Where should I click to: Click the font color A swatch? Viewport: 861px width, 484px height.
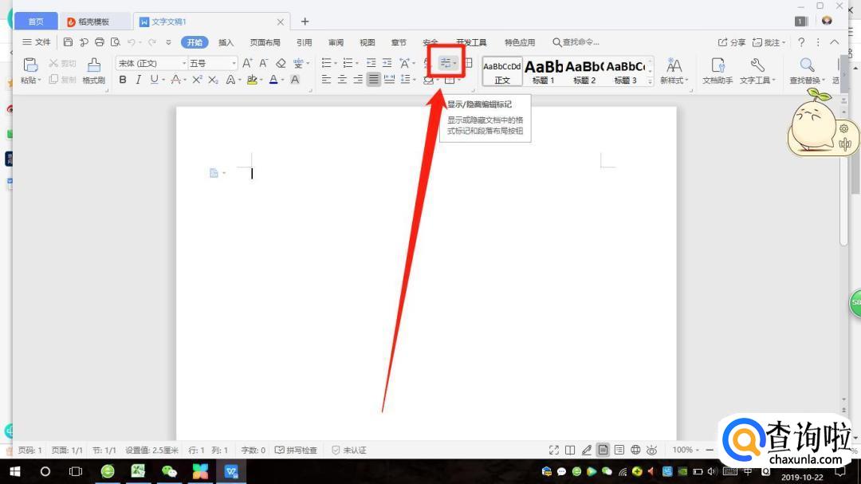pyautogui.click(x=273, y=80)
